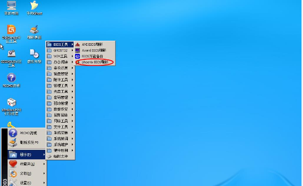Click the folder icon next to 系统安装
The width and height of the screenshot is (303, 186).
49,133
